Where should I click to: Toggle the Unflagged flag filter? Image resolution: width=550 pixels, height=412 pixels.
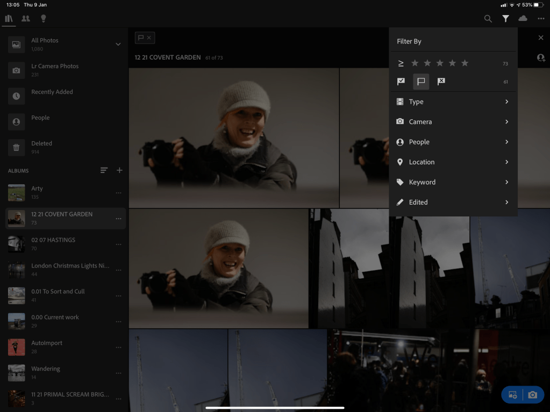coord(421,82)
